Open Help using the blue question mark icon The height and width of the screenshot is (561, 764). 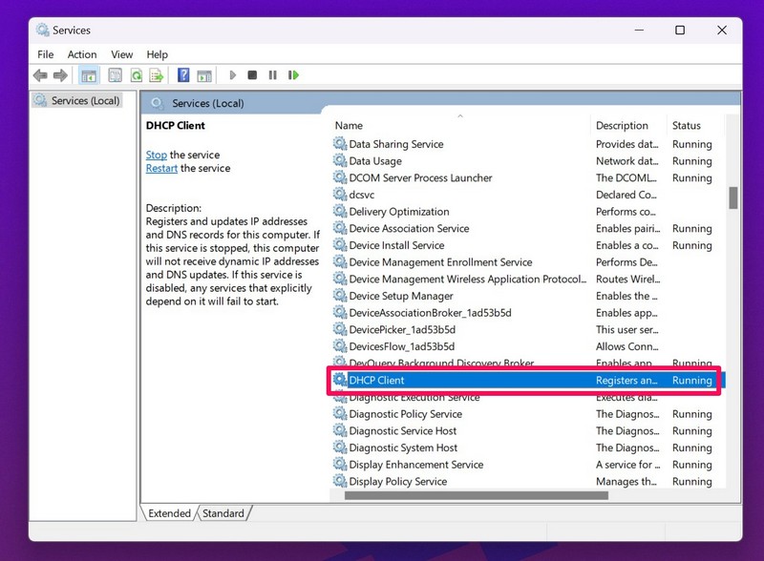click(182, 75)
